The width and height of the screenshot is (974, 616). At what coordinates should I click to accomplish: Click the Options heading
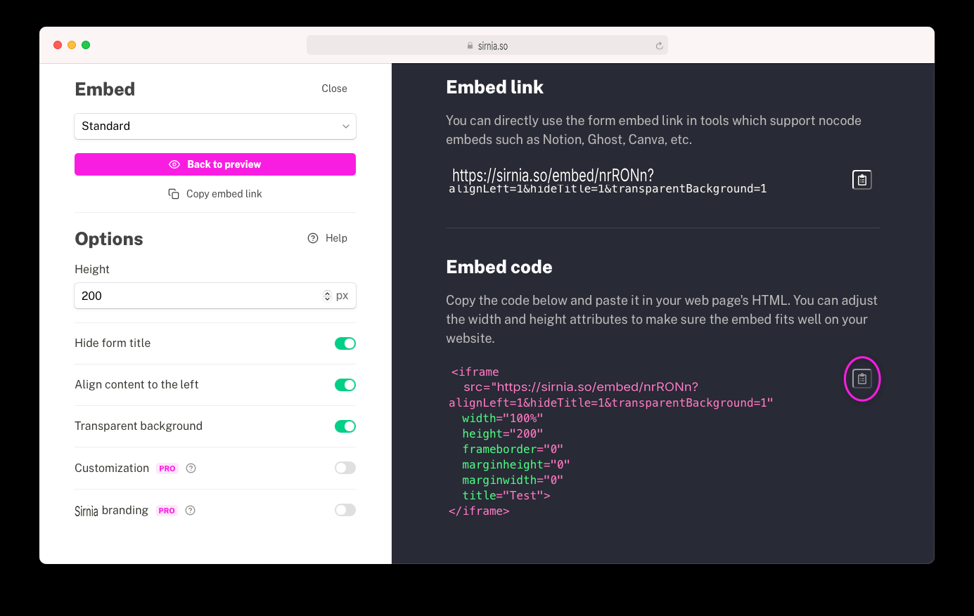[x=109, y=239]
